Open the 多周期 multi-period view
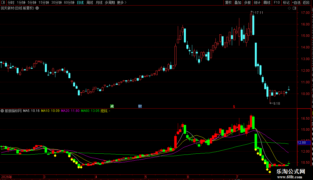Viewport: 313px width, 180px height. [x=110, y=2]
